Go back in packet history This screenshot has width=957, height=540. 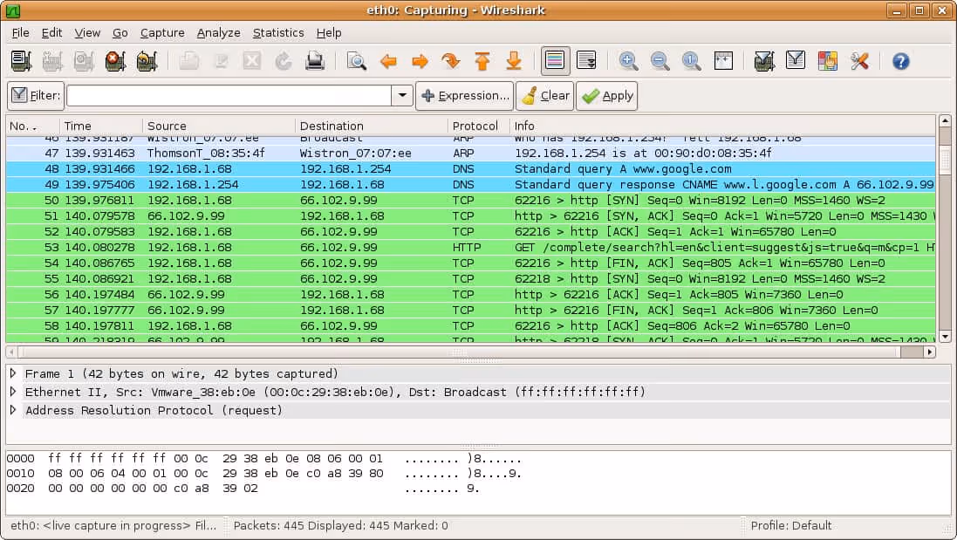coord(388,61)
